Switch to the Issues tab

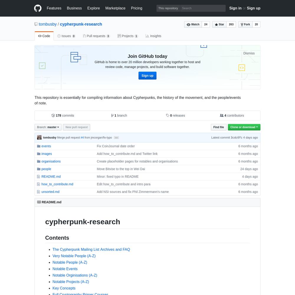66,36
